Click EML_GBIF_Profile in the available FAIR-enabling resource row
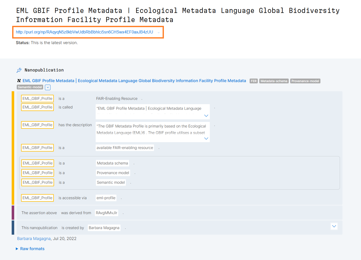This screenshot has height=260, width=361. pyautogui.click(x=37, y=148)
